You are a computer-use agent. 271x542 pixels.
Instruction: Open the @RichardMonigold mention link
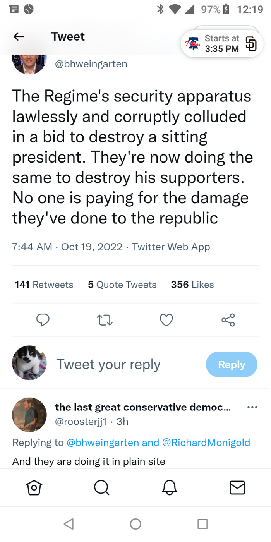[x=206, y=443]
